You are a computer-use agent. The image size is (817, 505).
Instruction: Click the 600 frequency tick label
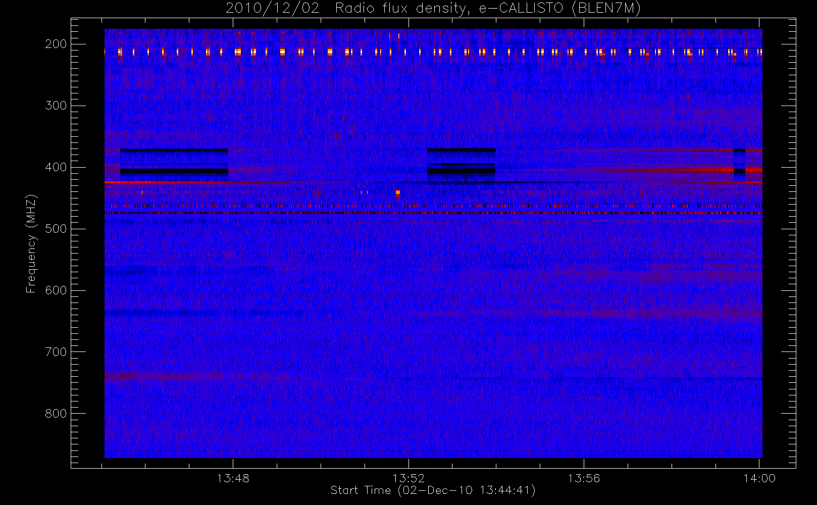point(56,290)
